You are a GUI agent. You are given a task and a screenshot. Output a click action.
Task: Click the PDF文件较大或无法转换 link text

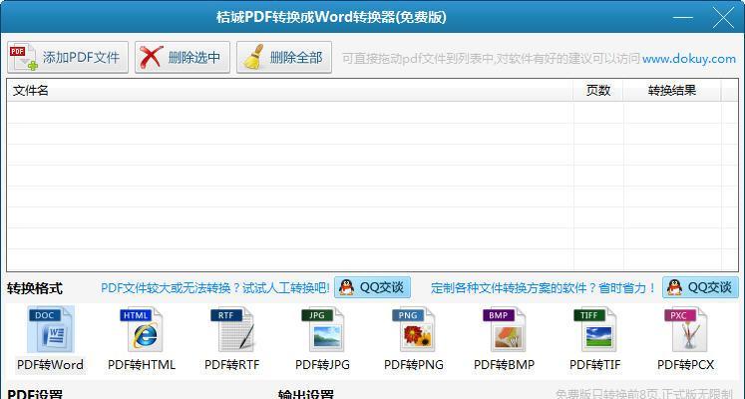pos(215,288)
